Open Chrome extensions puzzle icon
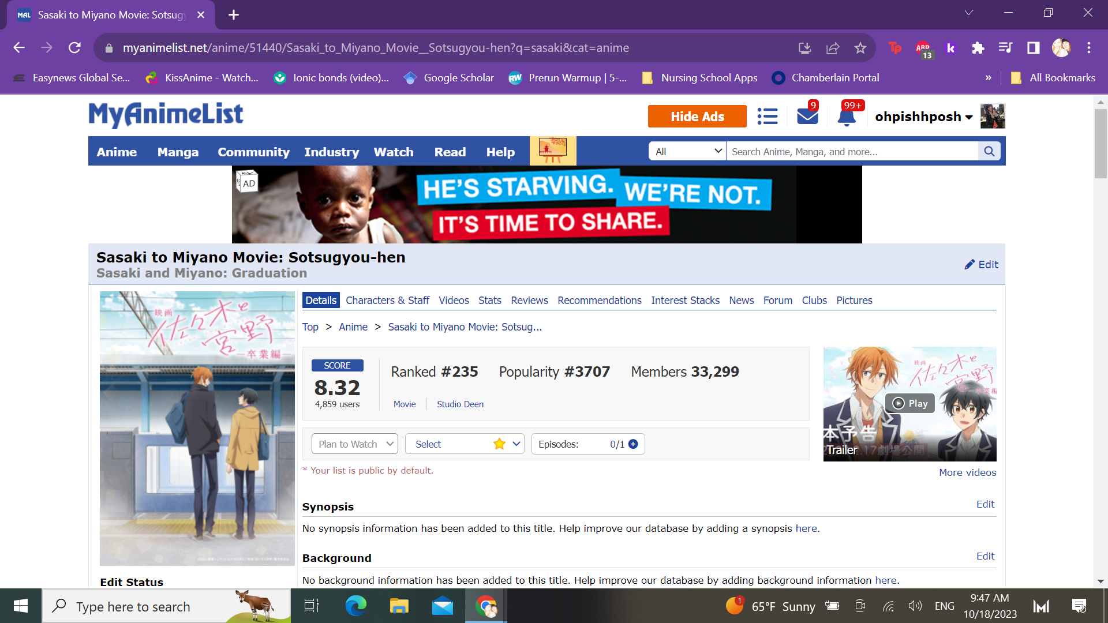The image size is (1108, 623). click(978, 48)
